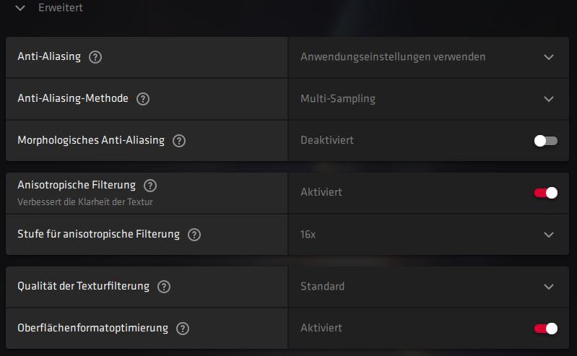Turn off Oberflächenformatoptimierung toggle
Image resolution: width=577 pixels, height=356 pixels.
pyautogui.click(x=546, y=329)
